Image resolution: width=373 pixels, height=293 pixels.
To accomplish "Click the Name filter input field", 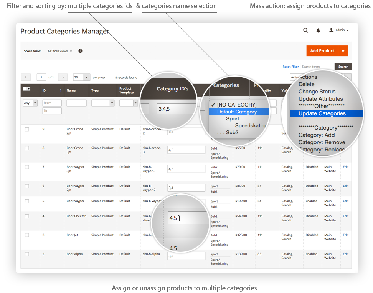I will (x=77, y=103).
